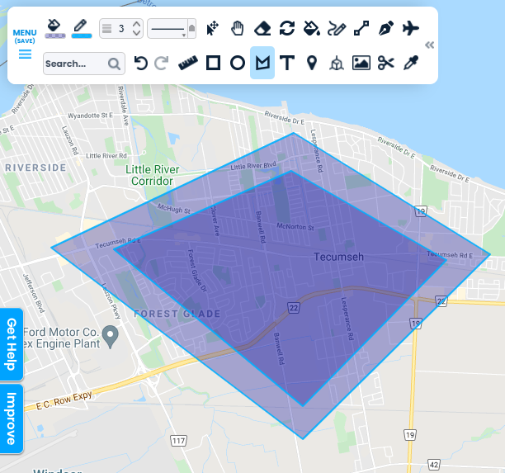
Task: Toggle the active polygon draw tool
Action: [262, 63]
